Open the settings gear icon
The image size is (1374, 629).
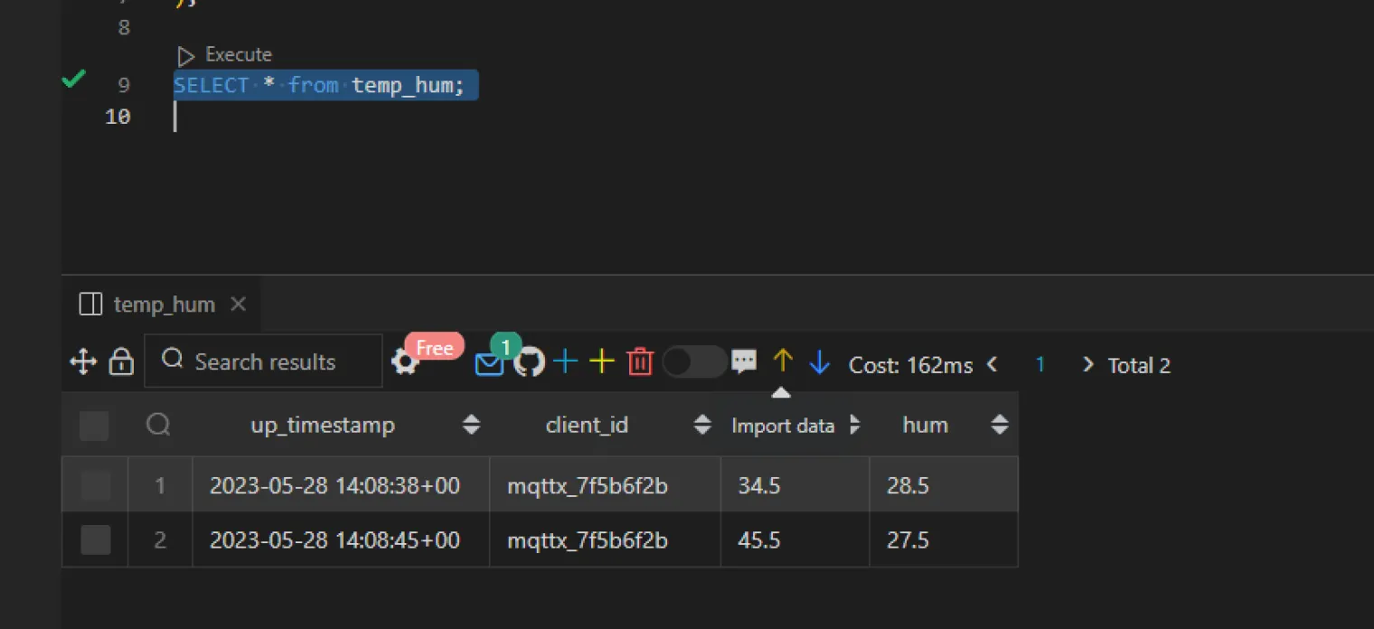tap(404, 363)
